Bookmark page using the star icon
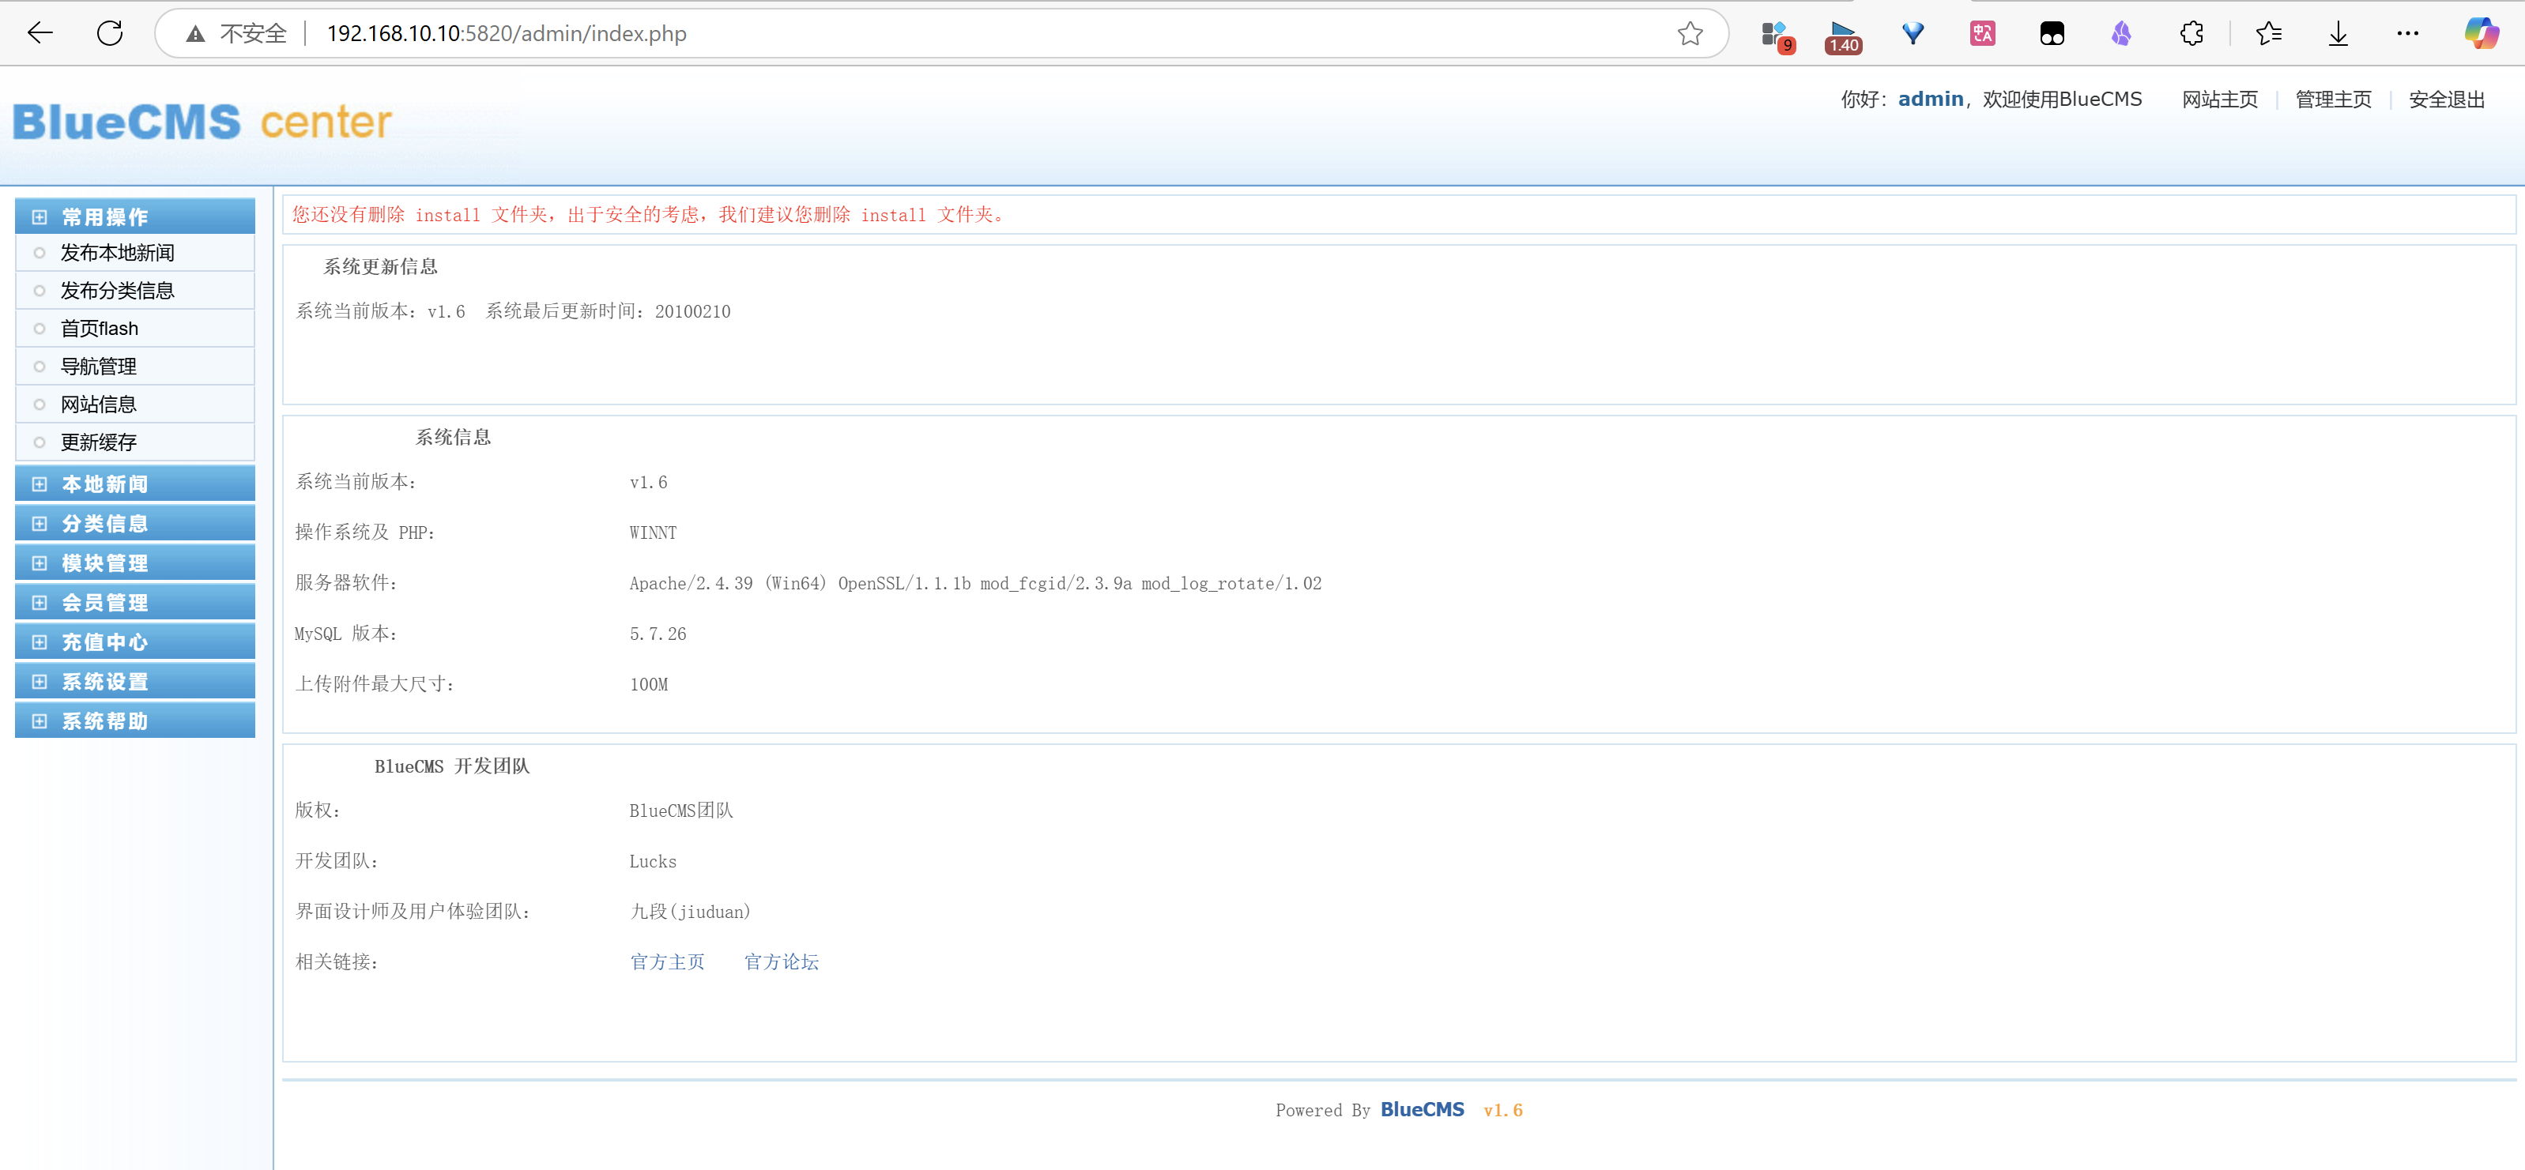The image size is (2525, 1170). pos(1690,33)
